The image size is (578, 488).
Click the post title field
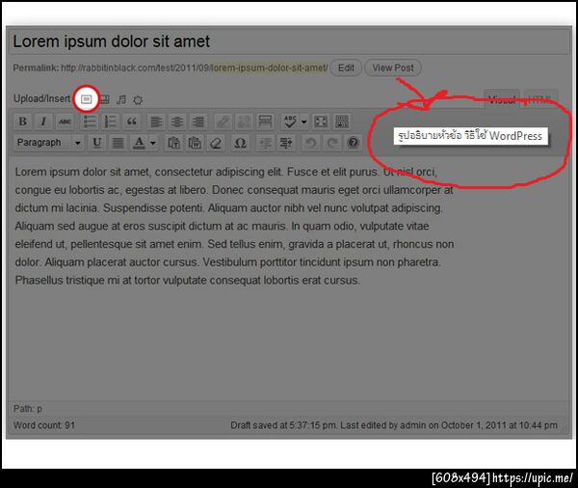pos(289,41)
